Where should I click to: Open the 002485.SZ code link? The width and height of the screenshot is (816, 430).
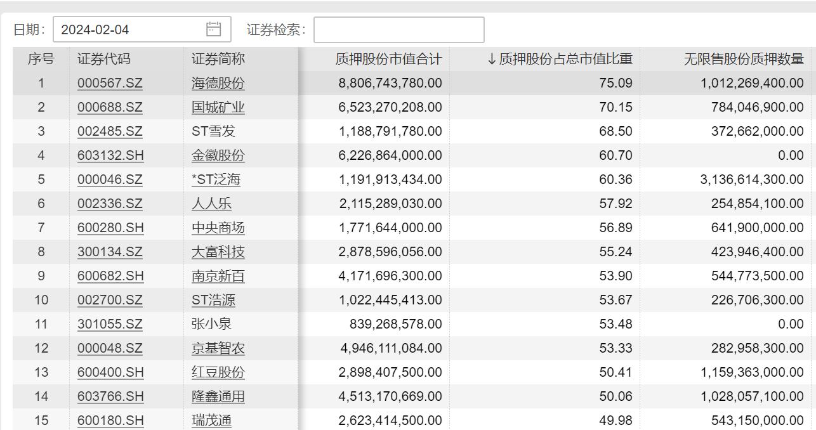point(110,131)
